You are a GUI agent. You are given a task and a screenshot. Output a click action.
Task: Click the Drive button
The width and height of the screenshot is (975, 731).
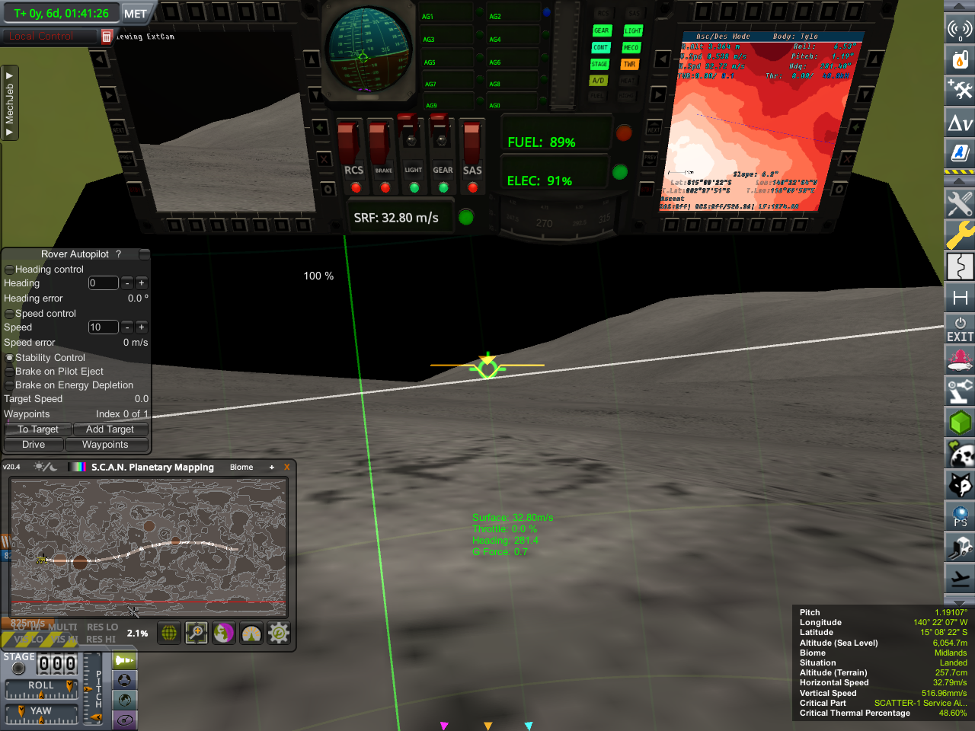34,445
